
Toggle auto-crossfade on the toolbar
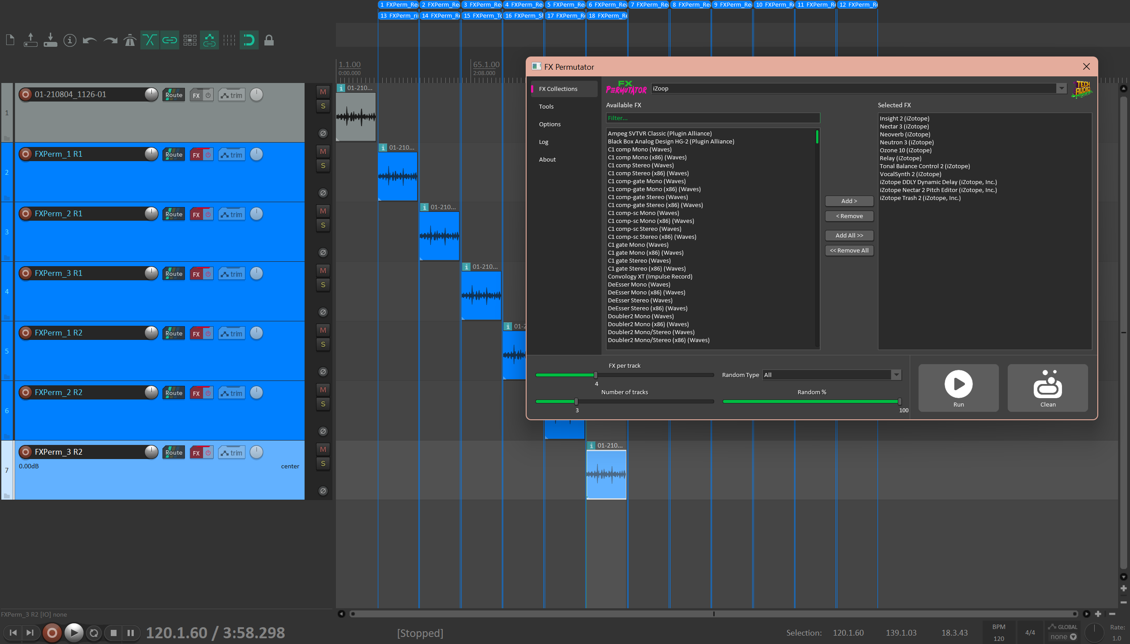pos(149,40)
